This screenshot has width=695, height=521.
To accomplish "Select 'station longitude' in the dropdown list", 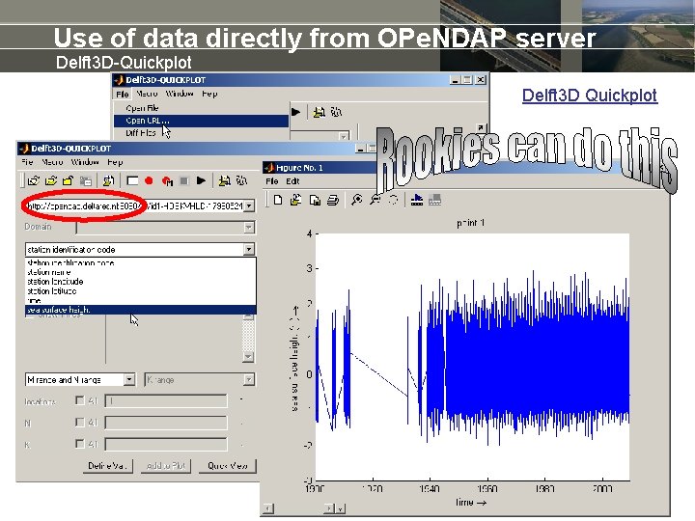I will coord(141,282).
